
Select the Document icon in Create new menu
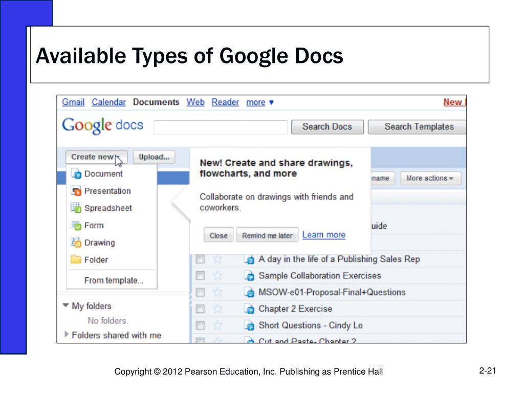tap(76, 174)
